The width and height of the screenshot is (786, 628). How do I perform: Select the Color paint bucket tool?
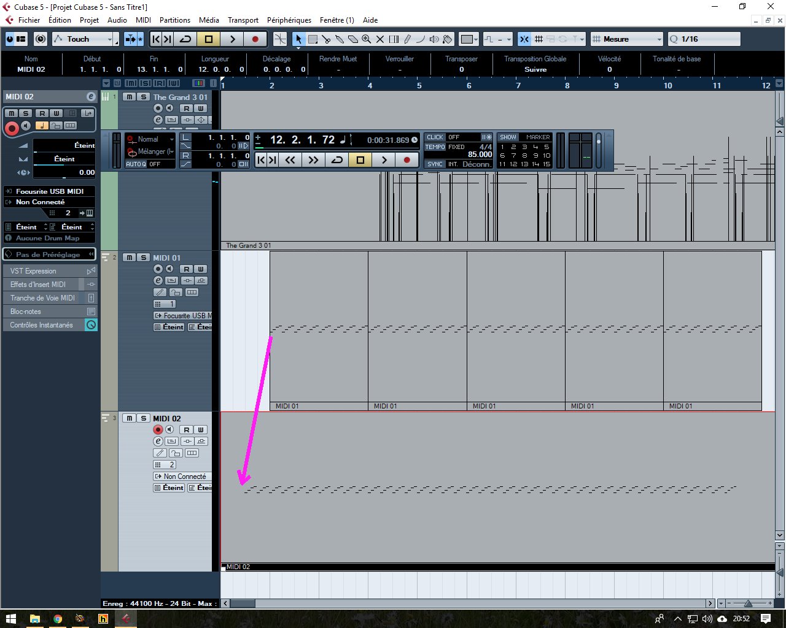click(448, 39)
